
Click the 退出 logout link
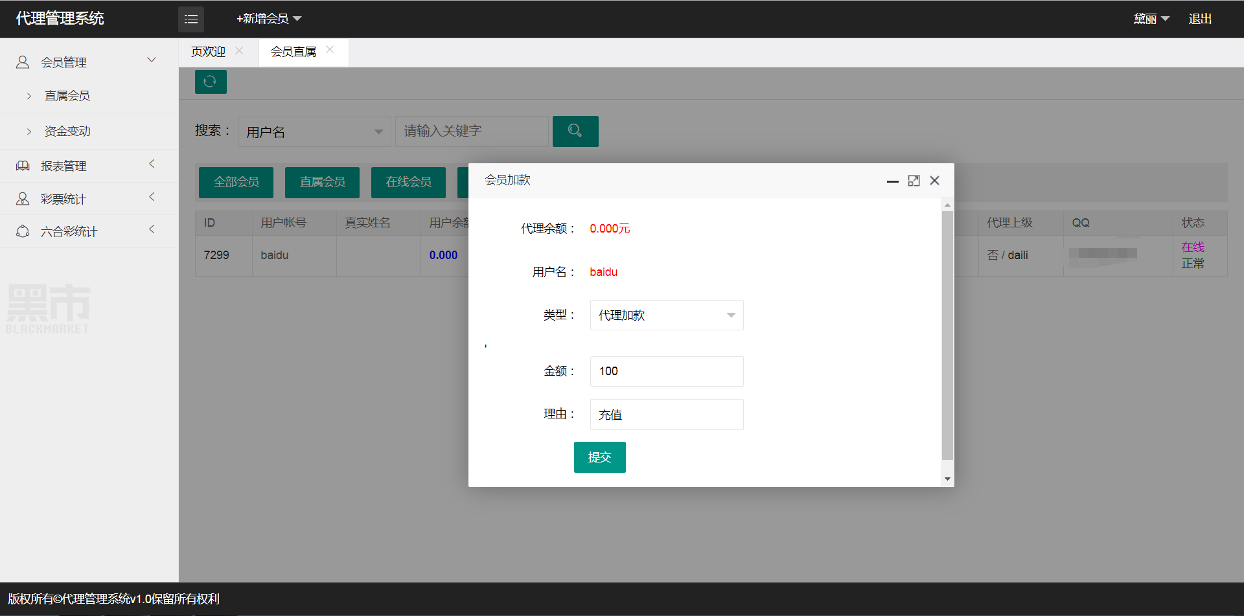pos(1200,19)
